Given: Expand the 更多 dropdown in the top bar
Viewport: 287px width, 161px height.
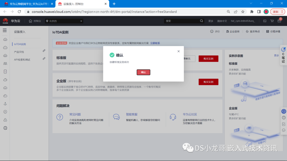Looking at the screenshot, I should (211, 21).
